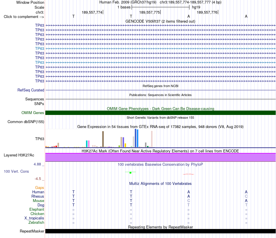Image resolution: width=276 pixels, height=238 pixels.
Task: Click the chr3: ruler label
Action: [40, 12]
